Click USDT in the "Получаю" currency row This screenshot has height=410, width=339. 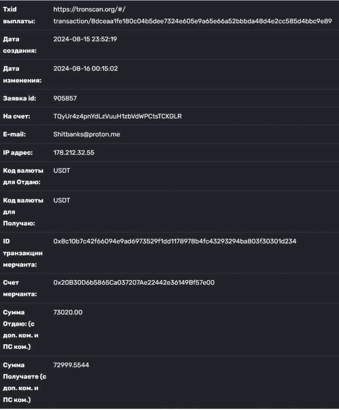62,200
